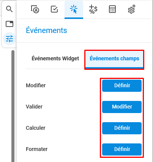Open the search magnifier tool
The image size is (153, 162).
[9, 9]
